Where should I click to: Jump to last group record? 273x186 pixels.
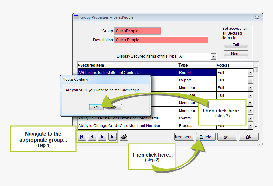(112, 137)
